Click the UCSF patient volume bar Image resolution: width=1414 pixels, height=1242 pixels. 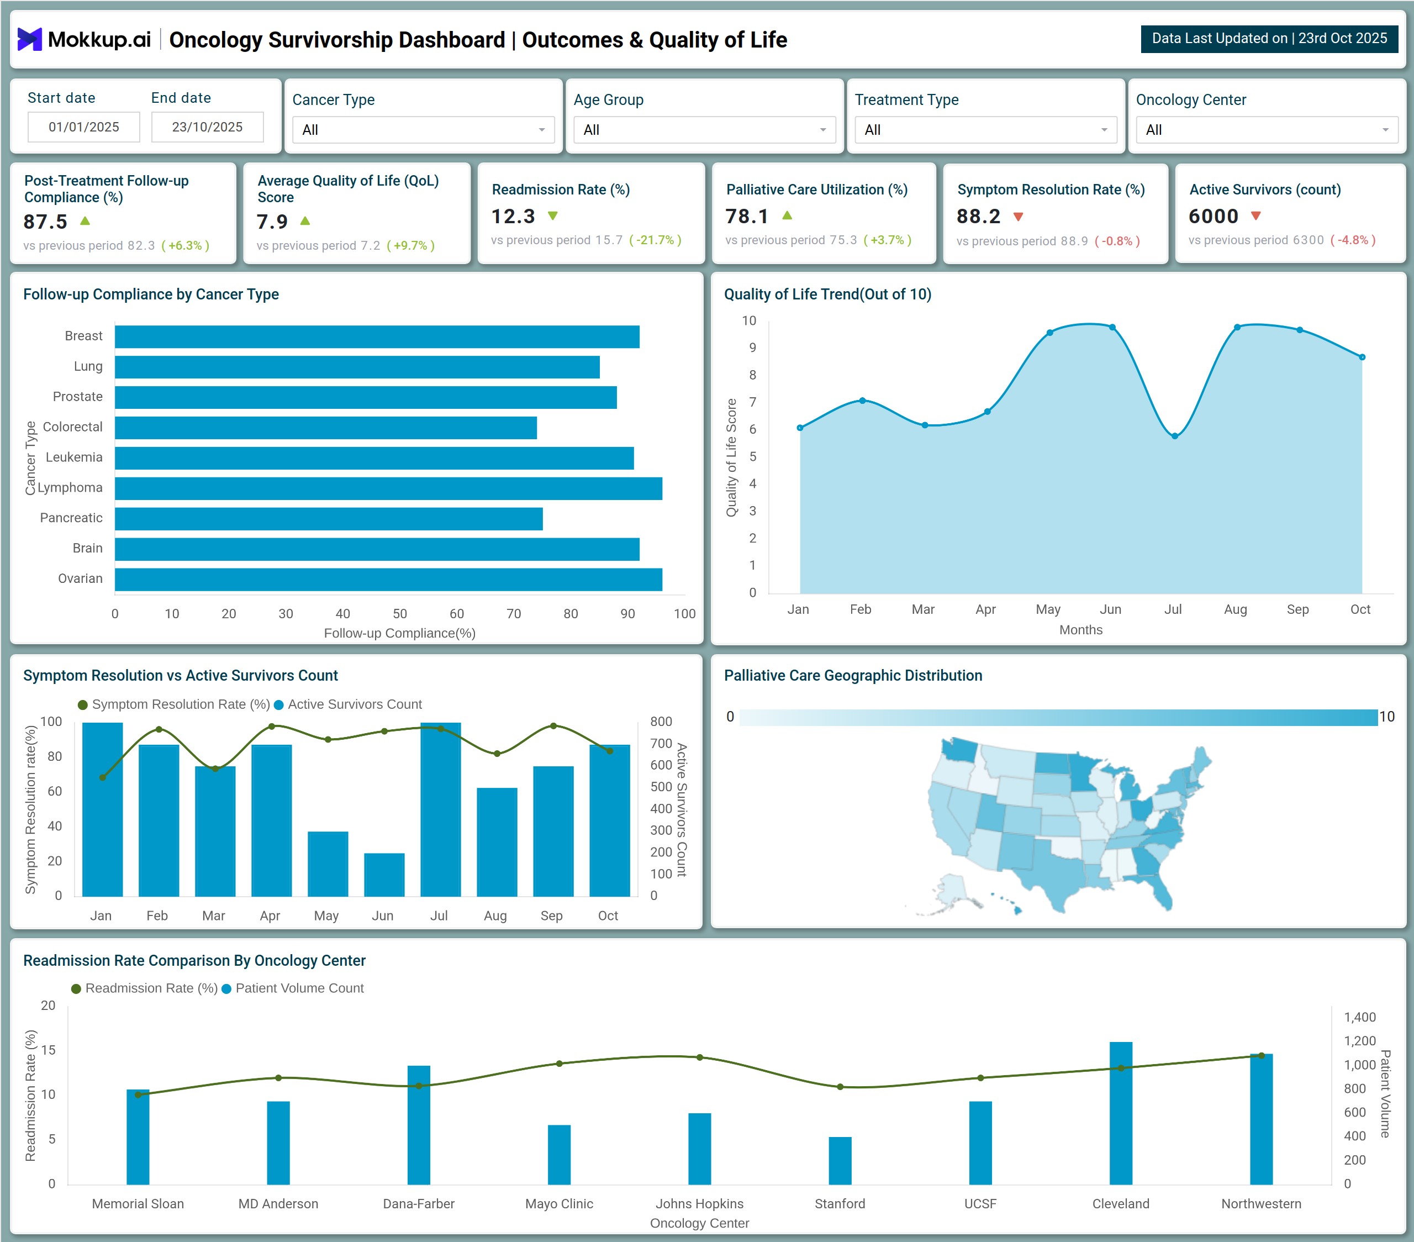coord(980,1143)
